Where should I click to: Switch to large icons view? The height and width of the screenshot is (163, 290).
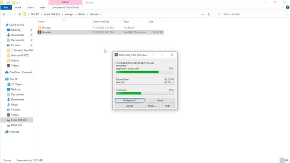287,160
